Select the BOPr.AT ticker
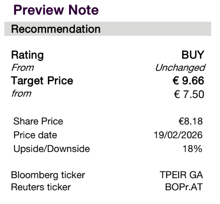Viewport: 220px width, 204px height. pyautogui.click(x=184, y=187)
